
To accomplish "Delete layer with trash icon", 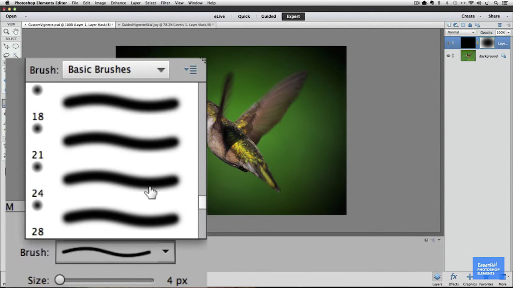I will point(500,25).
